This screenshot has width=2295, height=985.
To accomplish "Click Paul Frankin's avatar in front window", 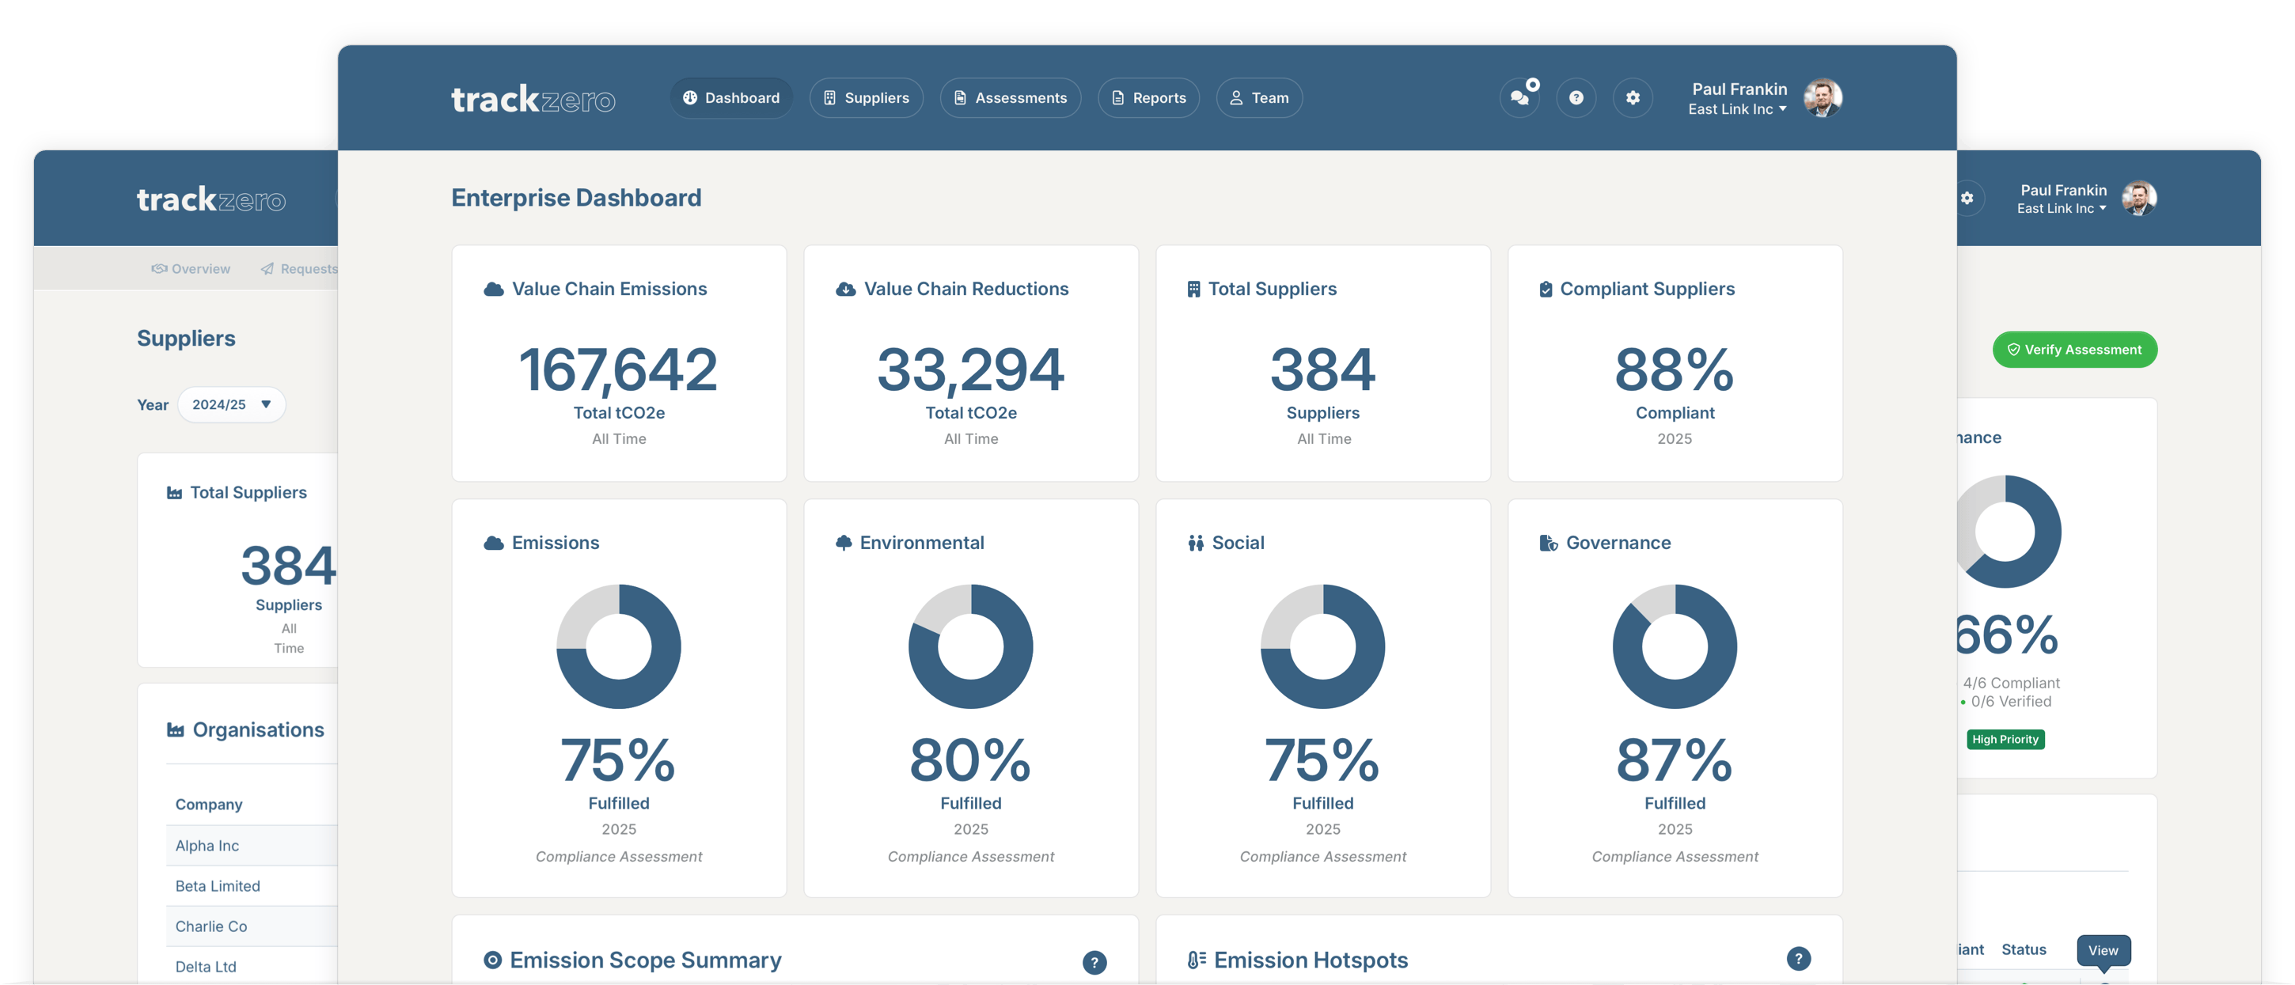I will 1823,98.
